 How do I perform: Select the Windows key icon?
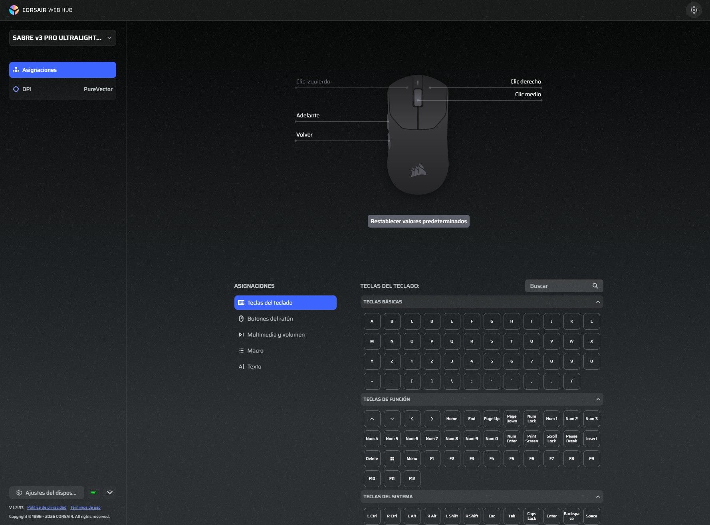(392, 459)
